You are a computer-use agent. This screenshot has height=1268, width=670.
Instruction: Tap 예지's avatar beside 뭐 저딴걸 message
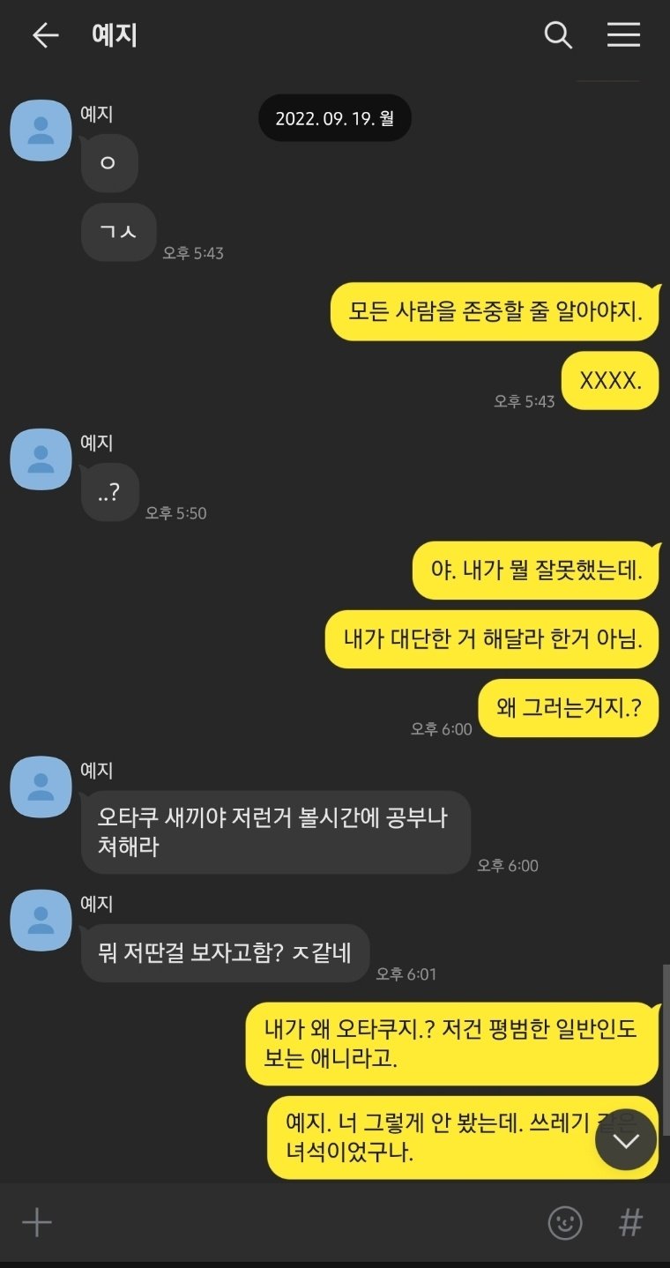41,920
